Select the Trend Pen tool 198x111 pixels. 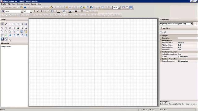tap(6, 39)
